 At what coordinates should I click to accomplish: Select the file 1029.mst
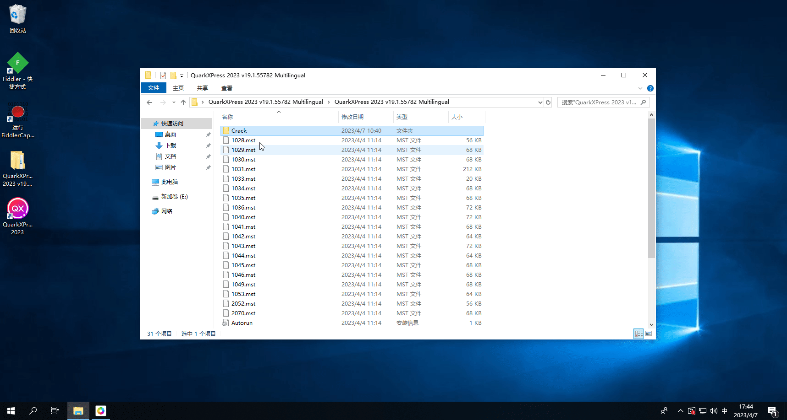352,150
